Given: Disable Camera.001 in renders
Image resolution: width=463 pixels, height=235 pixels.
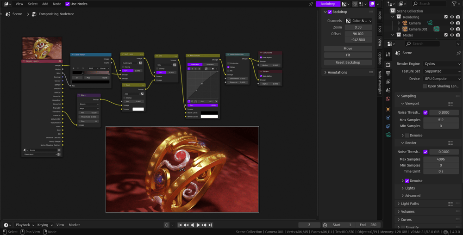Looking at the screenshot, I should pyautogui.click(x=458, y=29).
